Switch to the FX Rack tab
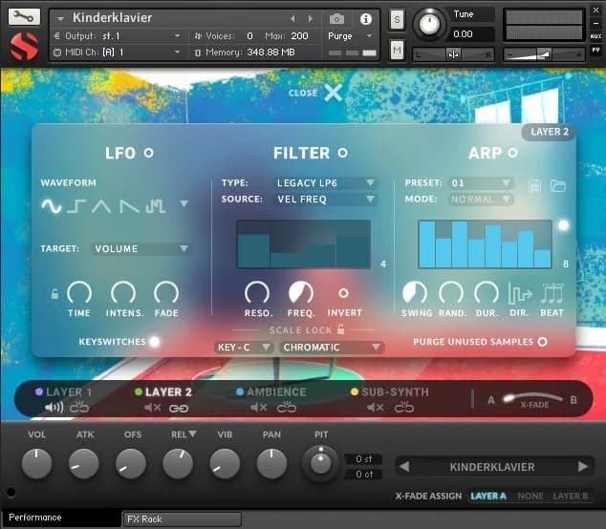 point(182,519)
